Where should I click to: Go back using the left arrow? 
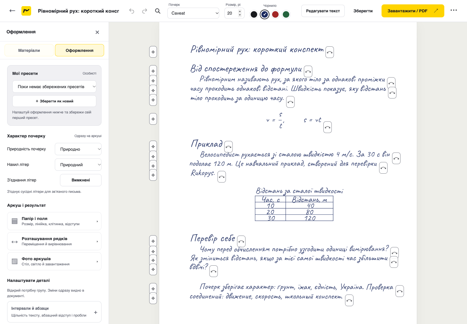(12, 11)
